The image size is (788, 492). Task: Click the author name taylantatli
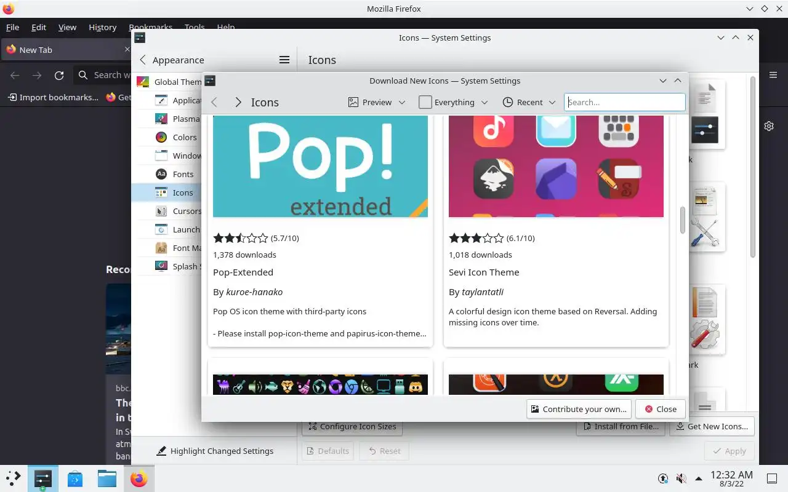click(x=483, y=292)
